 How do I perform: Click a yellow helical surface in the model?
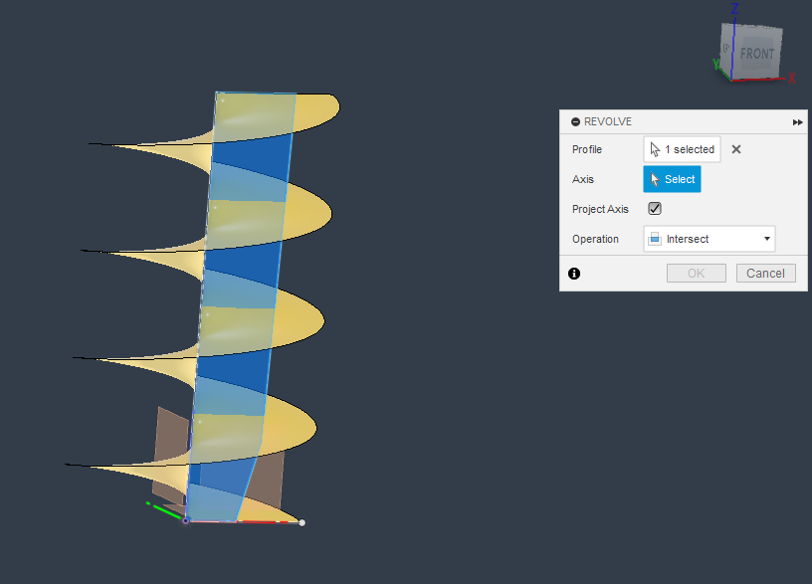pos(289,318)
